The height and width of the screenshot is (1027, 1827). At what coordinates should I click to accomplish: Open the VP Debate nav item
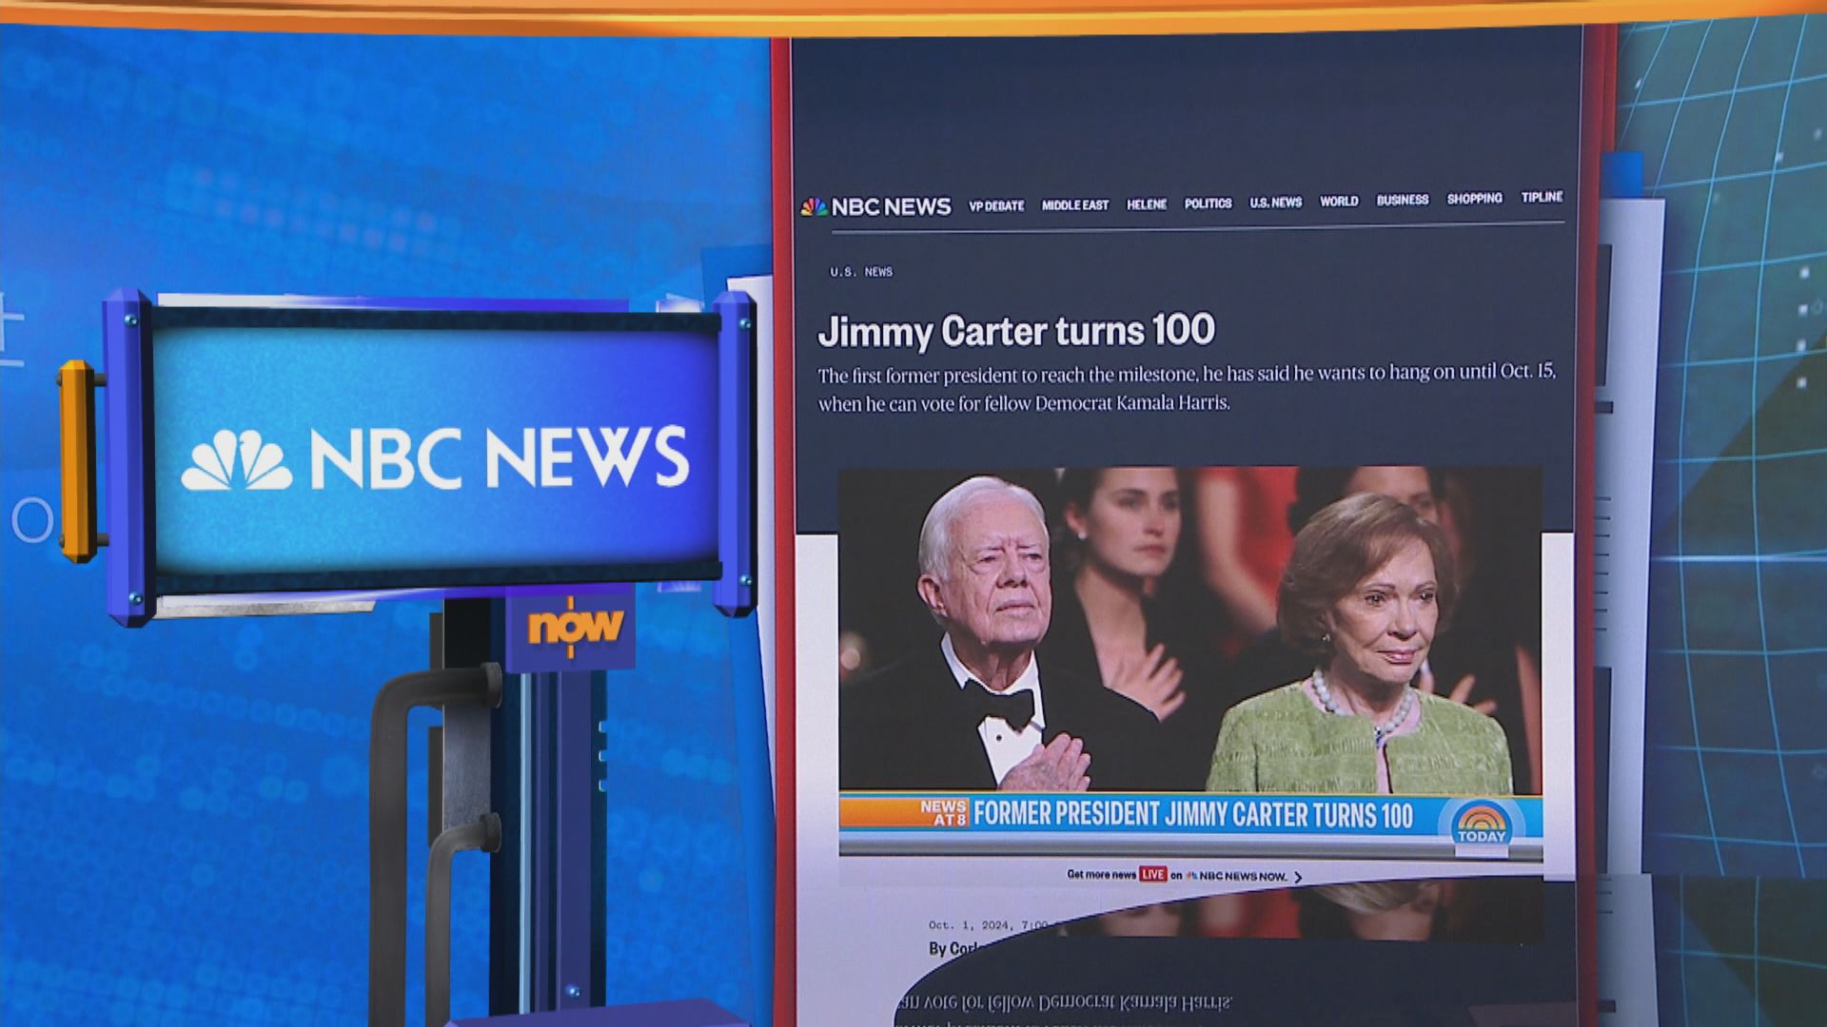(x=996, y=205)
